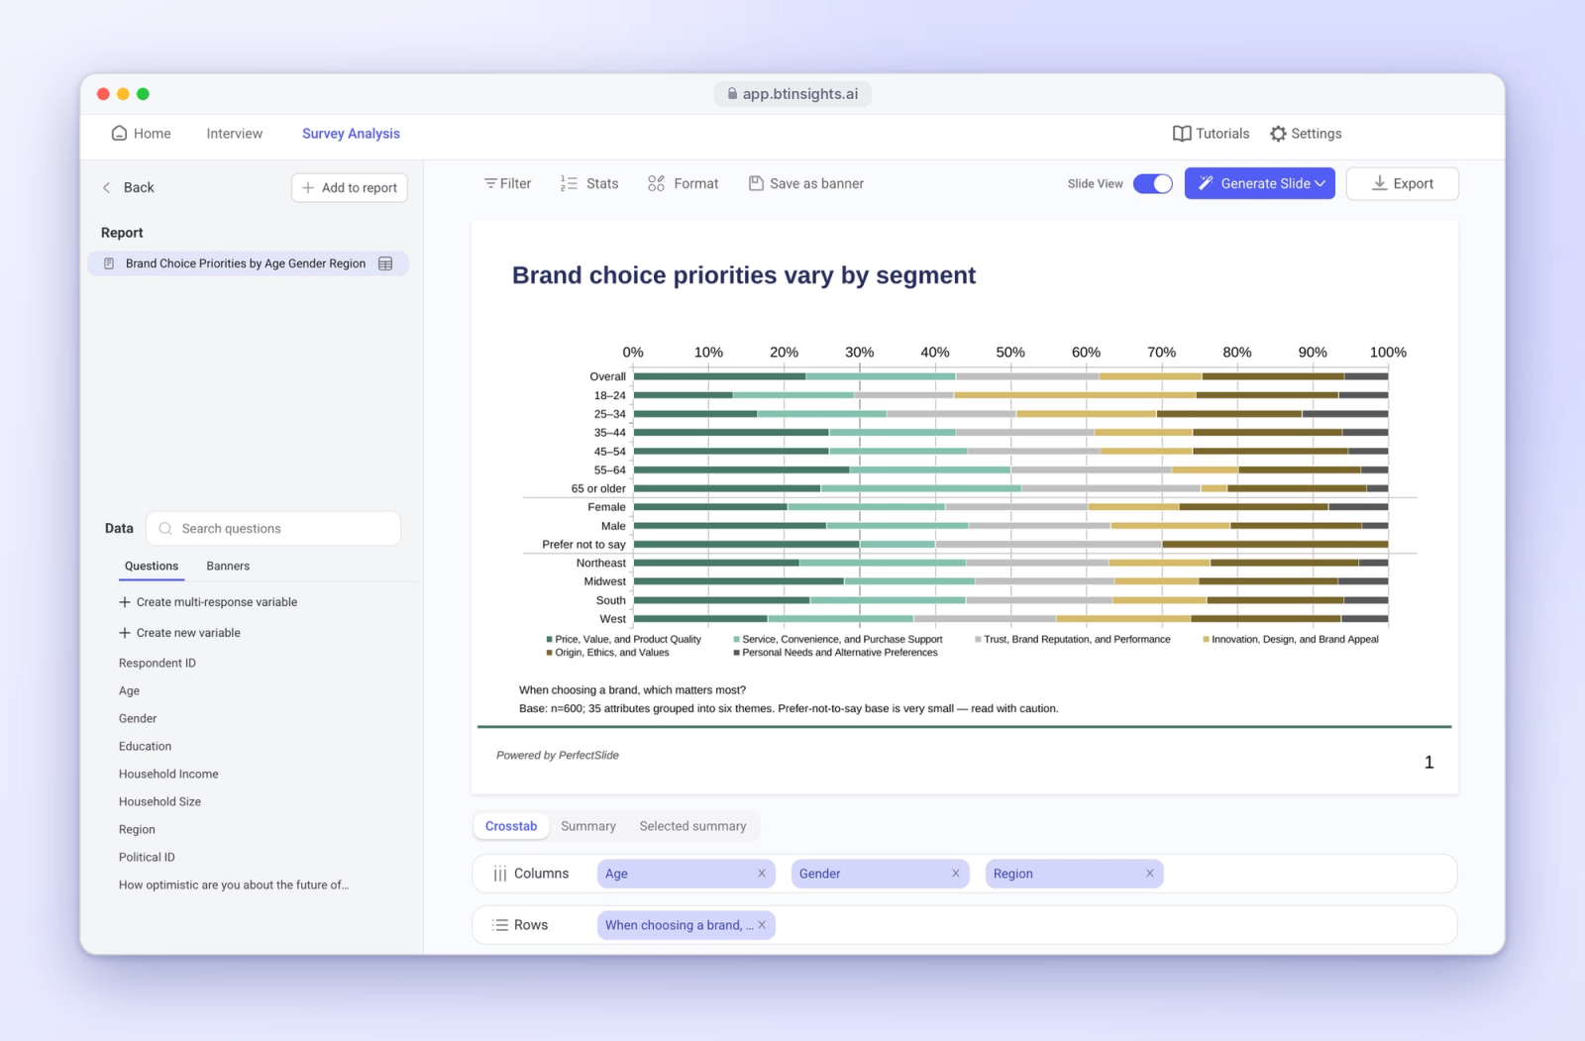Click the Search questions field
1585x1041 pixels.
pos(273,529)
